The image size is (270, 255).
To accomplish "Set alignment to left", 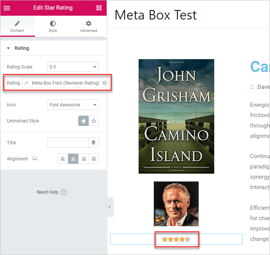I will click(x=63, y=159).
